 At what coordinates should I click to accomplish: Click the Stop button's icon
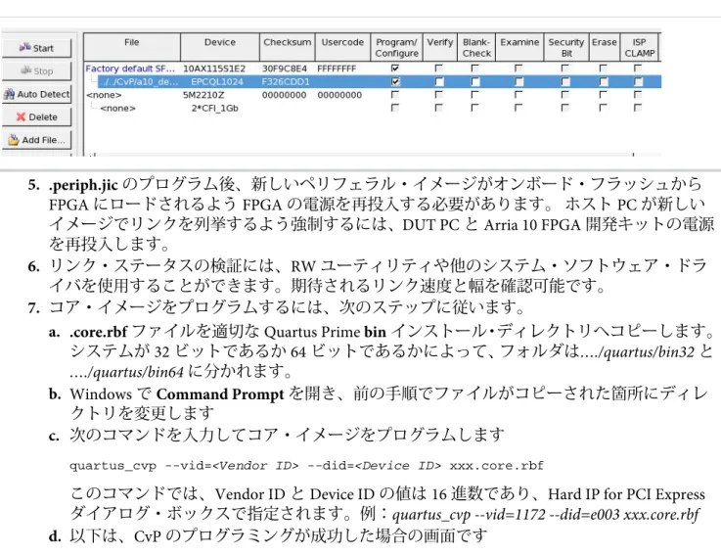(x=26, y=69)
